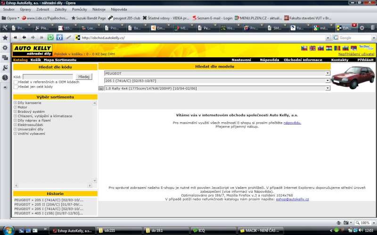The width and height of the screenshot is (377, 235).
Task: Click the back arrow navigation icon
Action: [x=24, y=38]
